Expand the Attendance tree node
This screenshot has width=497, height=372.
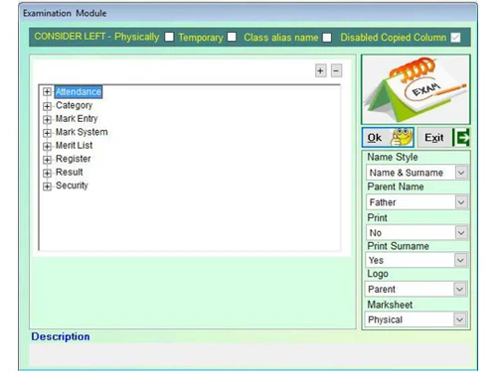[x=47, y=92]
